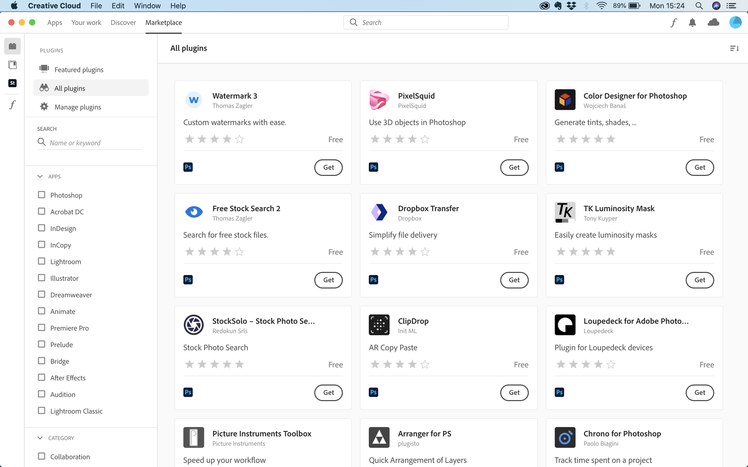Viewport: 748px width, 467px height.
Task: Tick the Premiere Pro checkbox
Action: coord(41,328)
